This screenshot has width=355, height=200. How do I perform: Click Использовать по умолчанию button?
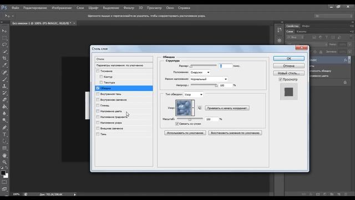(185, 133)
